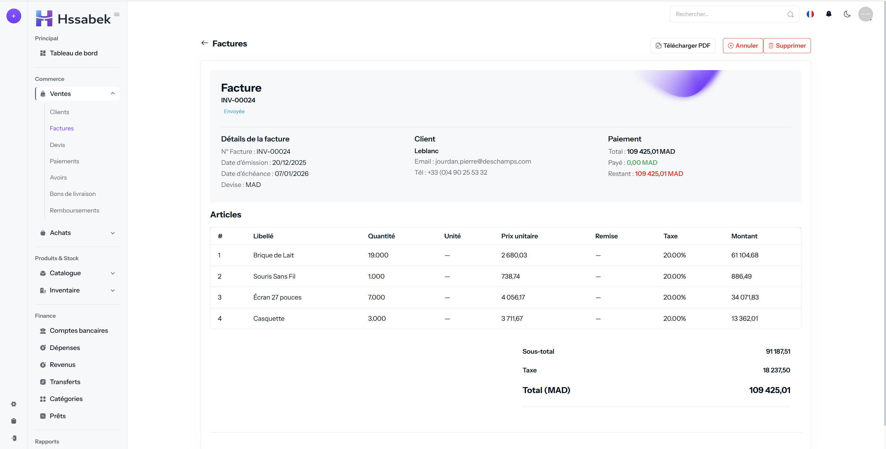
Task: Download the invoice with Télécharger PDF
Action: [x=683, y=46]
